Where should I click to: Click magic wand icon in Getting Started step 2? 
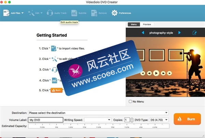pos(54,59)
